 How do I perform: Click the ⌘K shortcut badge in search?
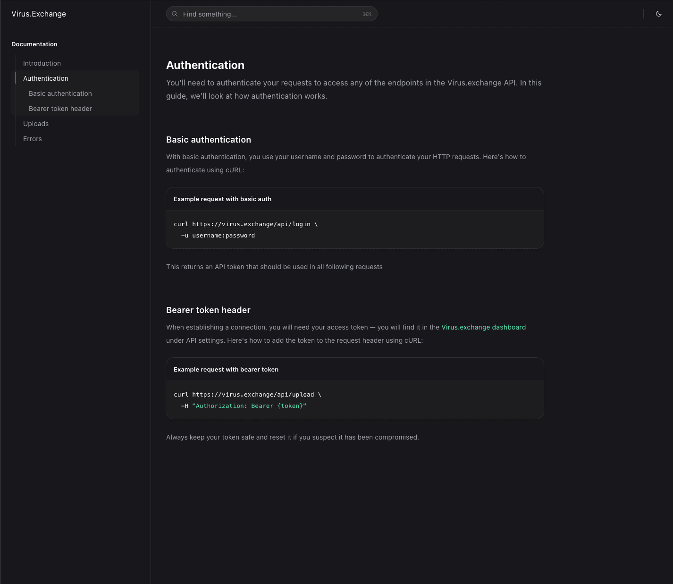(x=367, y=14)
